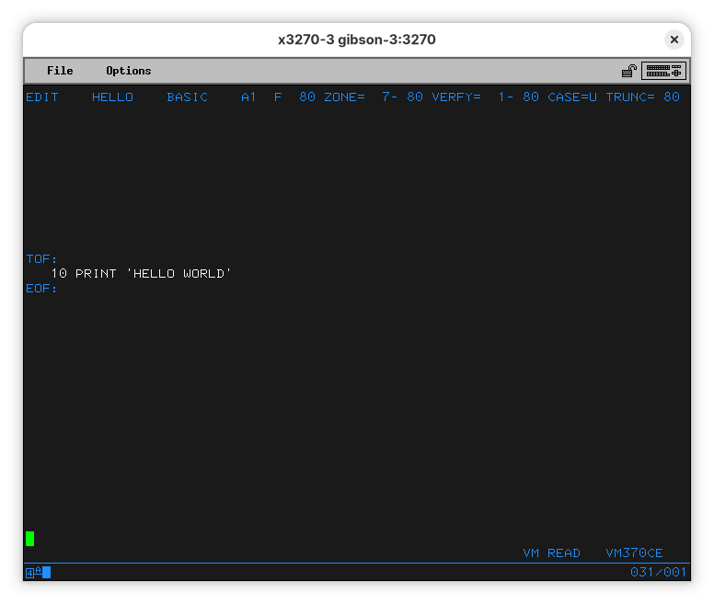This screenshot has height=604, width=714.
Task: Click the TOF: marker line
Action: coord(41,259)
